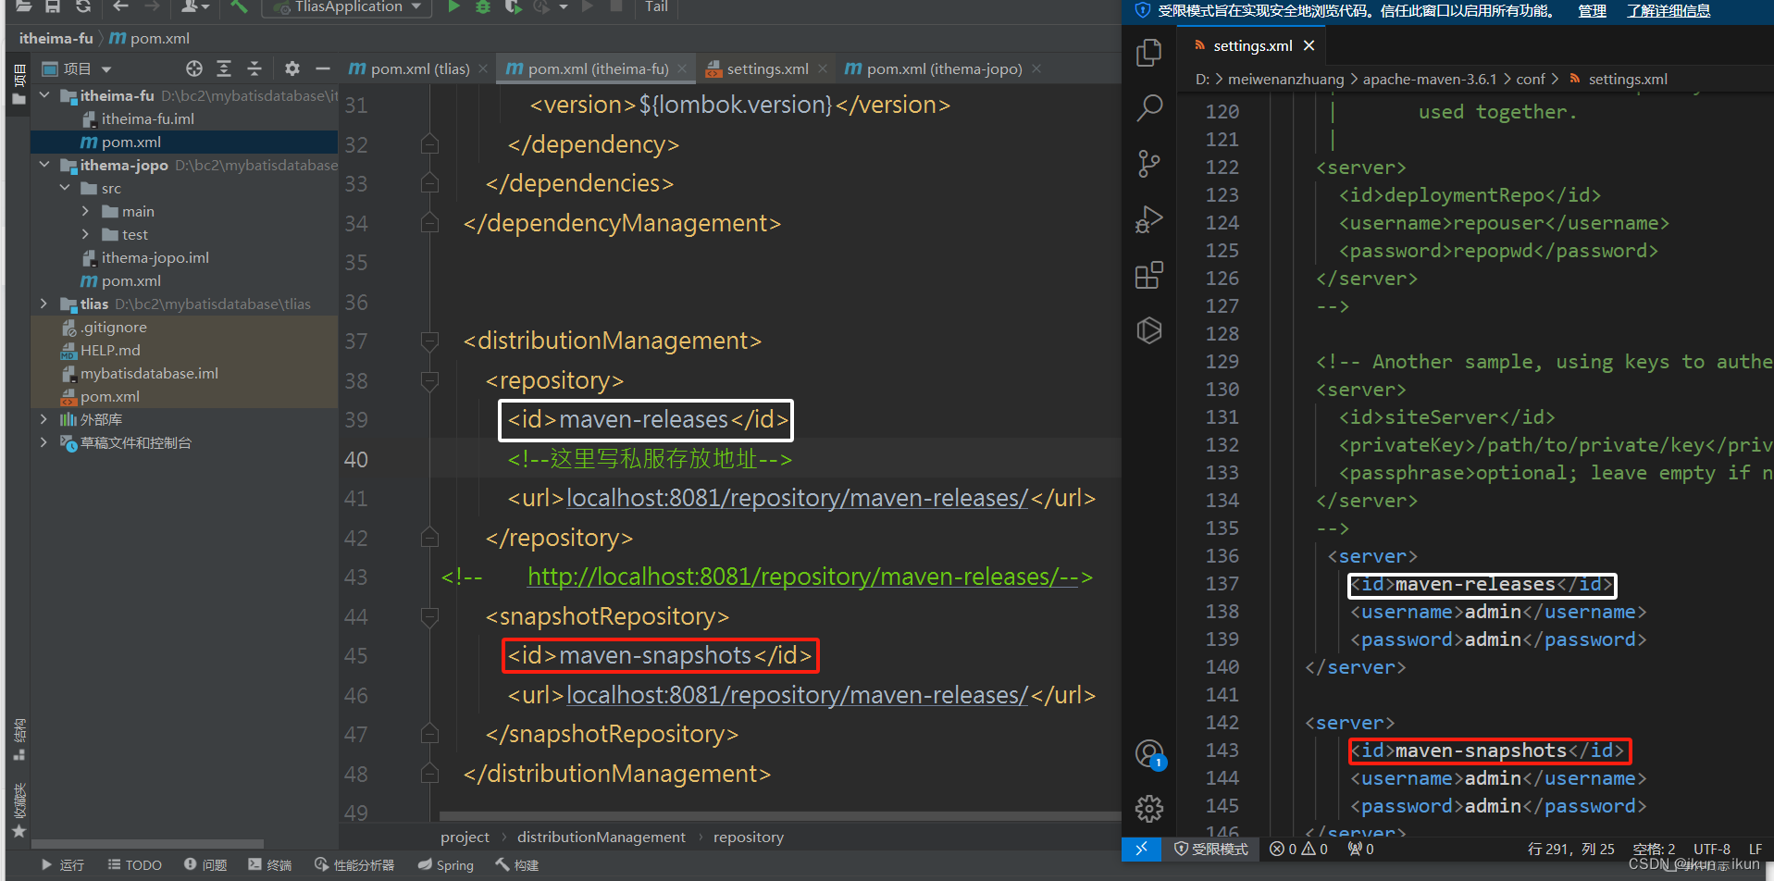Expand the main folder
Screen dimensions: 1774x881
pyautogui.click(x=85, y=211)
